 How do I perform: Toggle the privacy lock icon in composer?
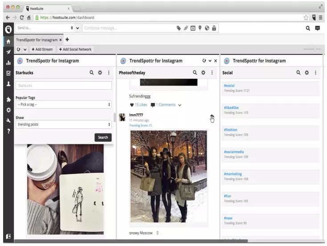coord(214,28)
